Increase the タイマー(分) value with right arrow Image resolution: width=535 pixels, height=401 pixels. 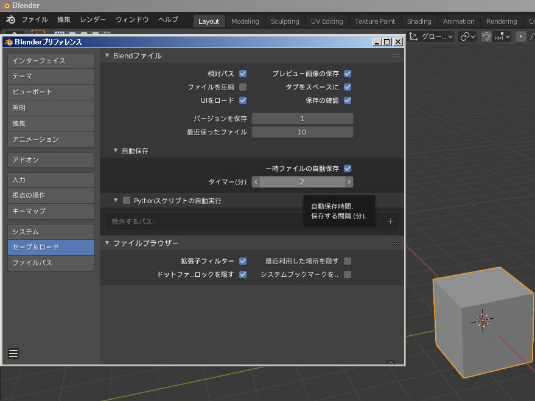(349, 181)
